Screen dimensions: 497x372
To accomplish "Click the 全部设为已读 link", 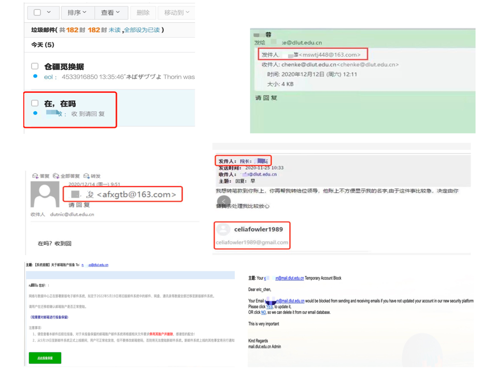I will coord(141,30).
